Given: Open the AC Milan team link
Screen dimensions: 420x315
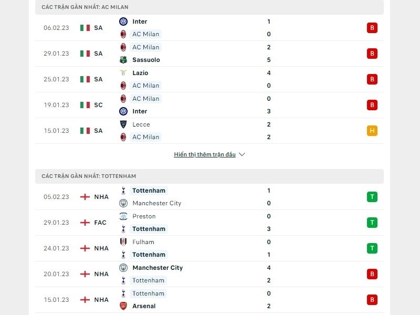Looking at the screenshot, I should click(146, 34).
